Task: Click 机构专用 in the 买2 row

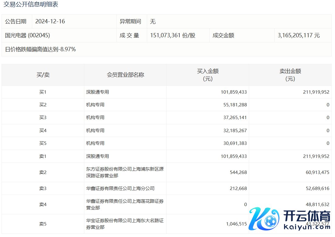Action: coord(95,105)
